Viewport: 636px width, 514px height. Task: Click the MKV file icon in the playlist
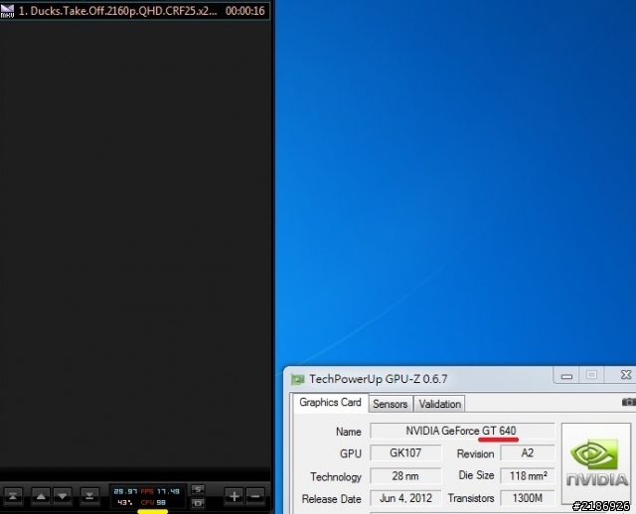coord(7,11)
